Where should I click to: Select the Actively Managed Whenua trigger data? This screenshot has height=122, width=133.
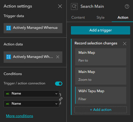(x=33, y=28)
